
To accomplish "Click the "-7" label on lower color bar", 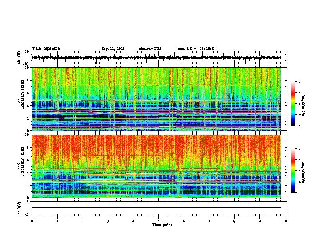I will coord(299,192).
